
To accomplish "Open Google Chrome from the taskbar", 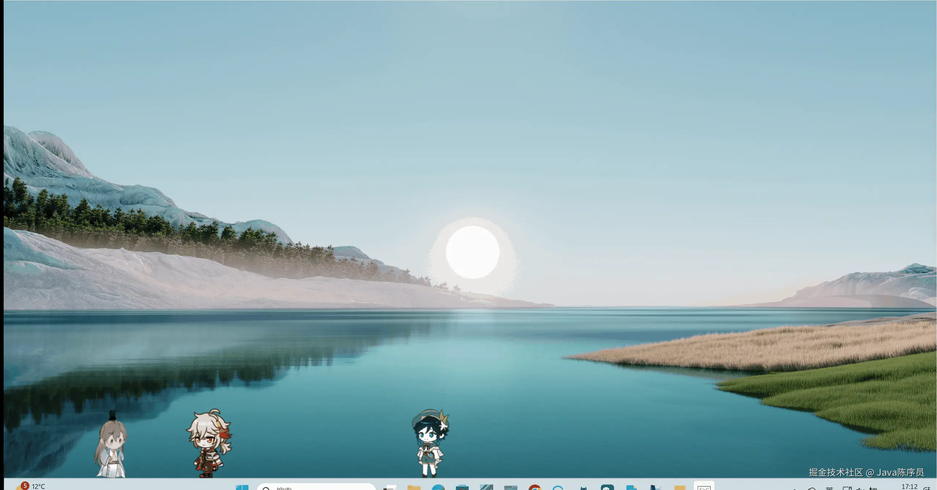I will tap(535, 487).
